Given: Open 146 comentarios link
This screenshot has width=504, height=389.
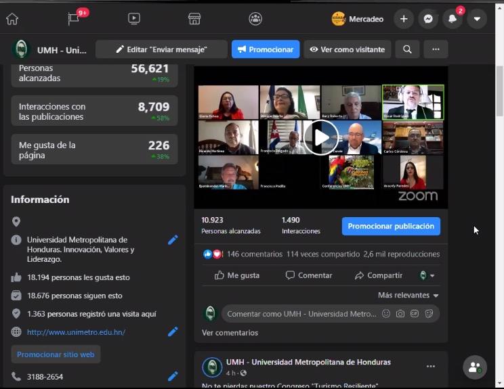Looking at the screenshot, I should 255,254.
